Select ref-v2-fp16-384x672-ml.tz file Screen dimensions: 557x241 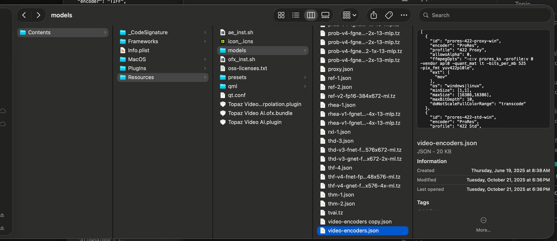(x=363, y=96)
